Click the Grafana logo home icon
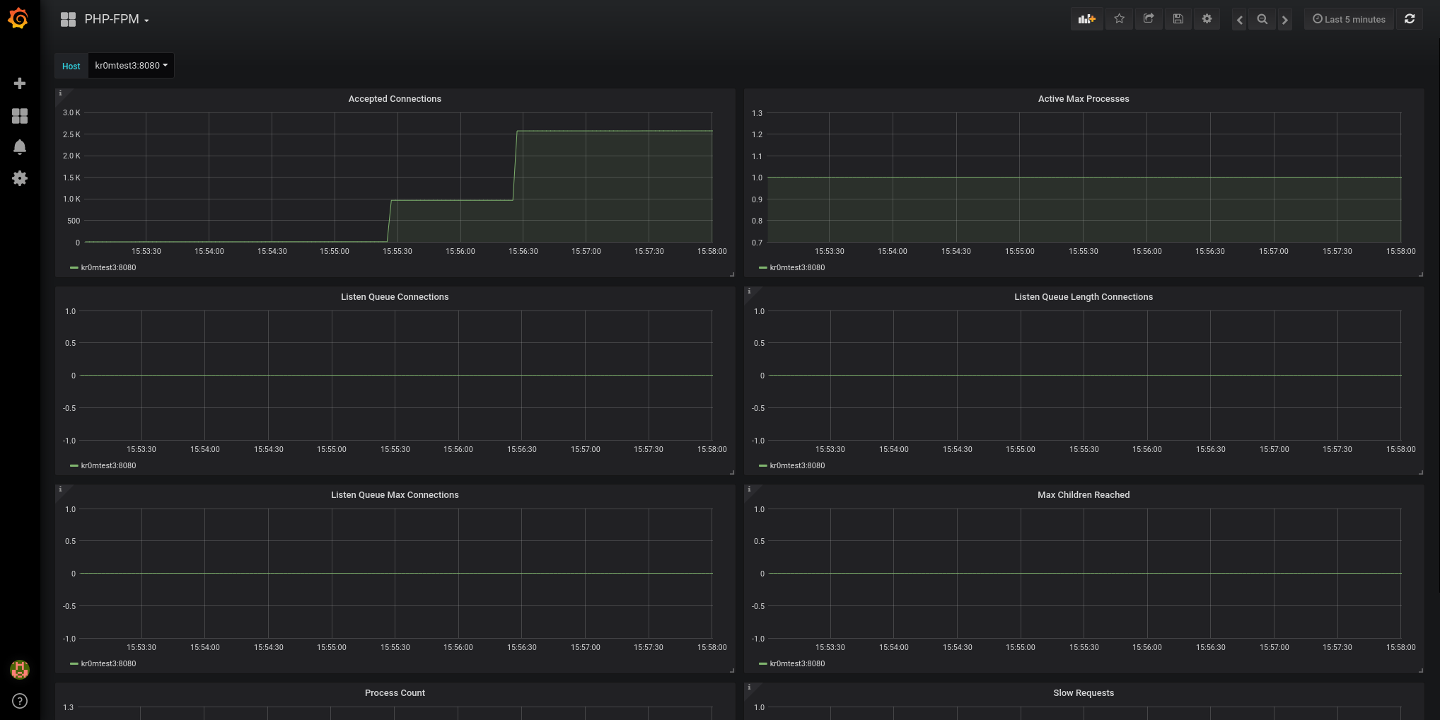 19,19
